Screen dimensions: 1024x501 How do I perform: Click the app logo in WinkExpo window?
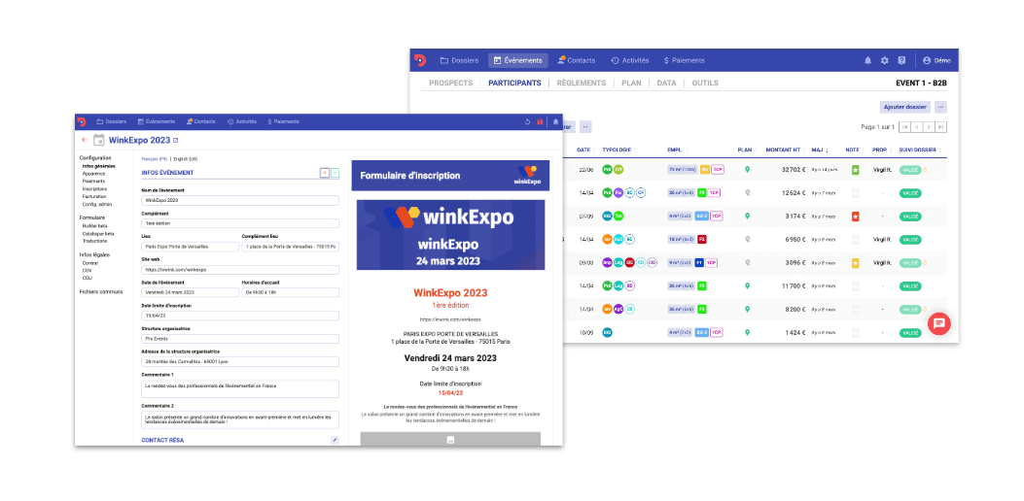tap(82, 121)
